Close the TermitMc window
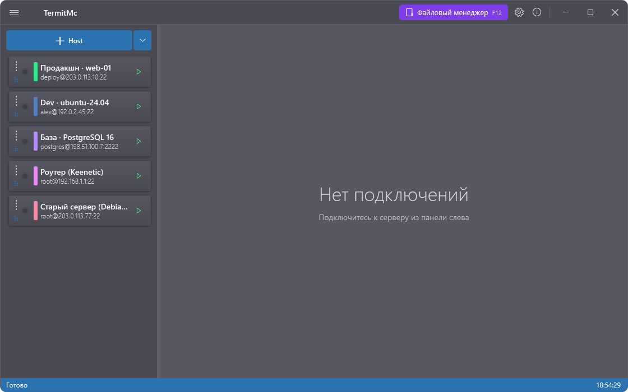Screen dimensions: 628x392 click(615, 12)
